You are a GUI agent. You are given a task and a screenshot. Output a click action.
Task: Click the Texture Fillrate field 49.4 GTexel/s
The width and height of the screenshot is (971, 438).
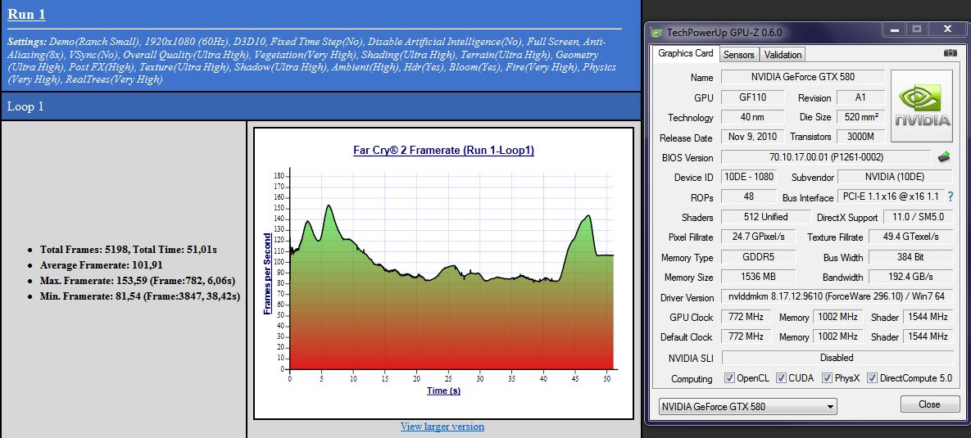tap(911, 237)
